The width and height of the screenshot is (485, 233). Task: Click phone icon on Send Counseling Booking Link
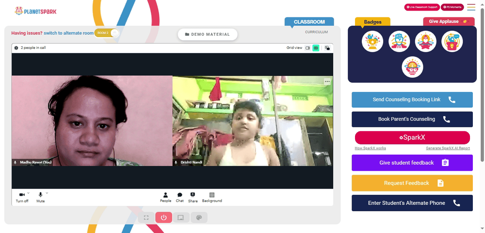click(452, 100)
